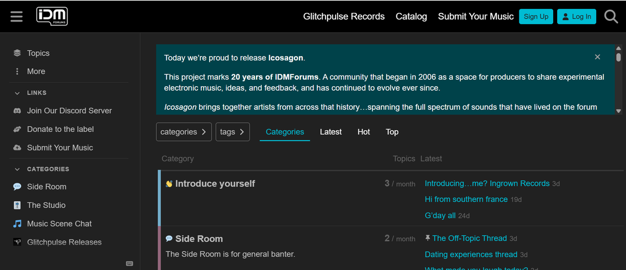Open Glitchpulse Records in header
Screen dimensions: 626x270
(344, 16)
